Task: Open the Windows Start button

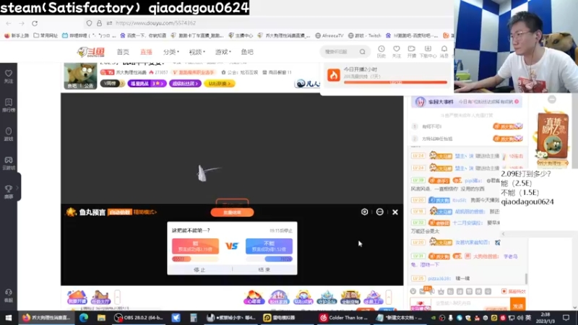Action: [x=8, y=318]
